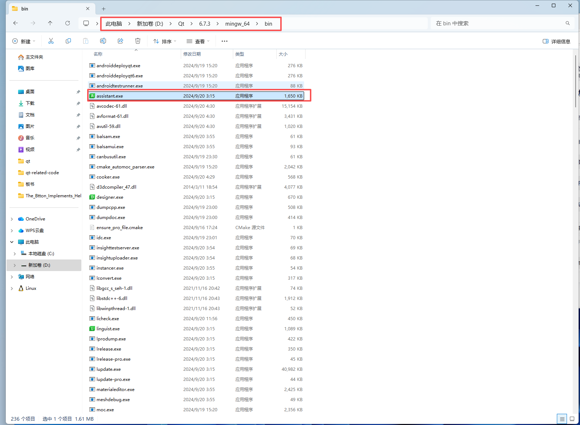Select the file insighttestserver.exe

click(x=196, y=248)
